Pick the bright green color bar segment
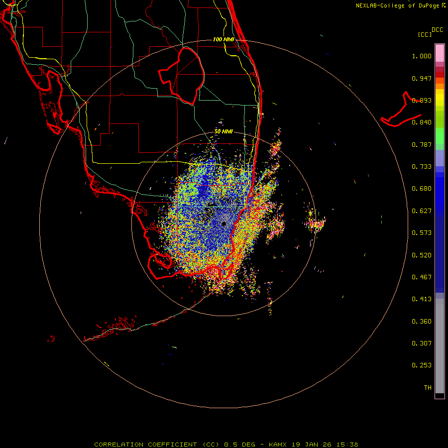The image size is (448, 448). [x=440, y=136]
